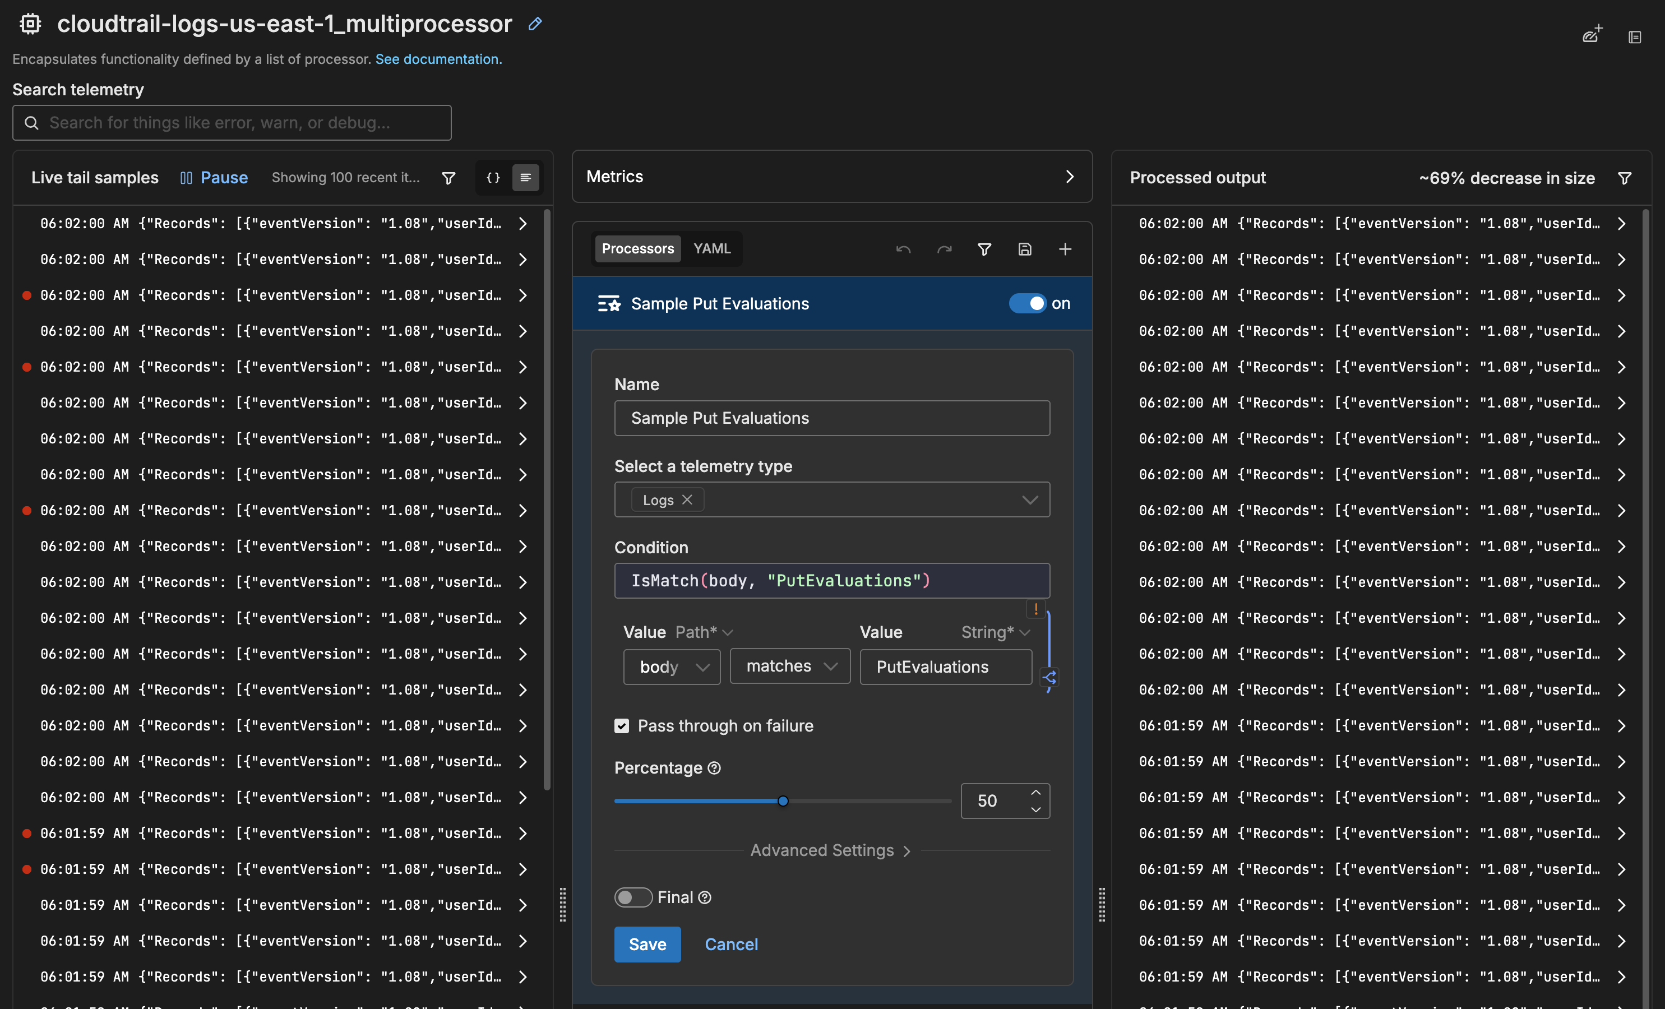Image resolution: width=1665 pixels, height=1009 pixels.
Task: Open the Select a telemetry type dropdown
Action: point(1030,499)
